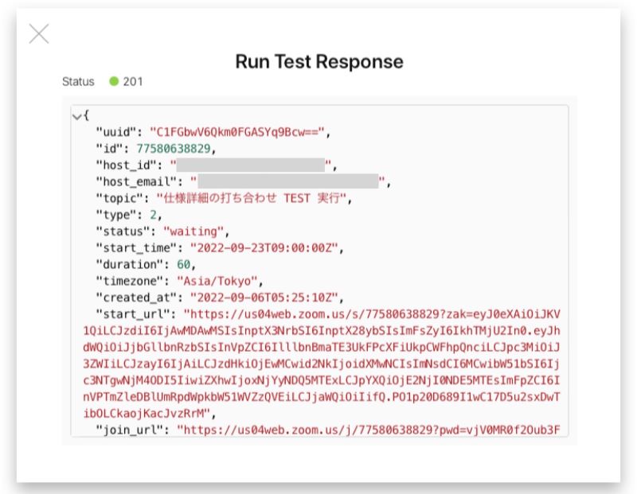Image resolution: width=637 pixels, height=494 pixels.
Task: Click the redacted host_id value
Action: [251, 165]
